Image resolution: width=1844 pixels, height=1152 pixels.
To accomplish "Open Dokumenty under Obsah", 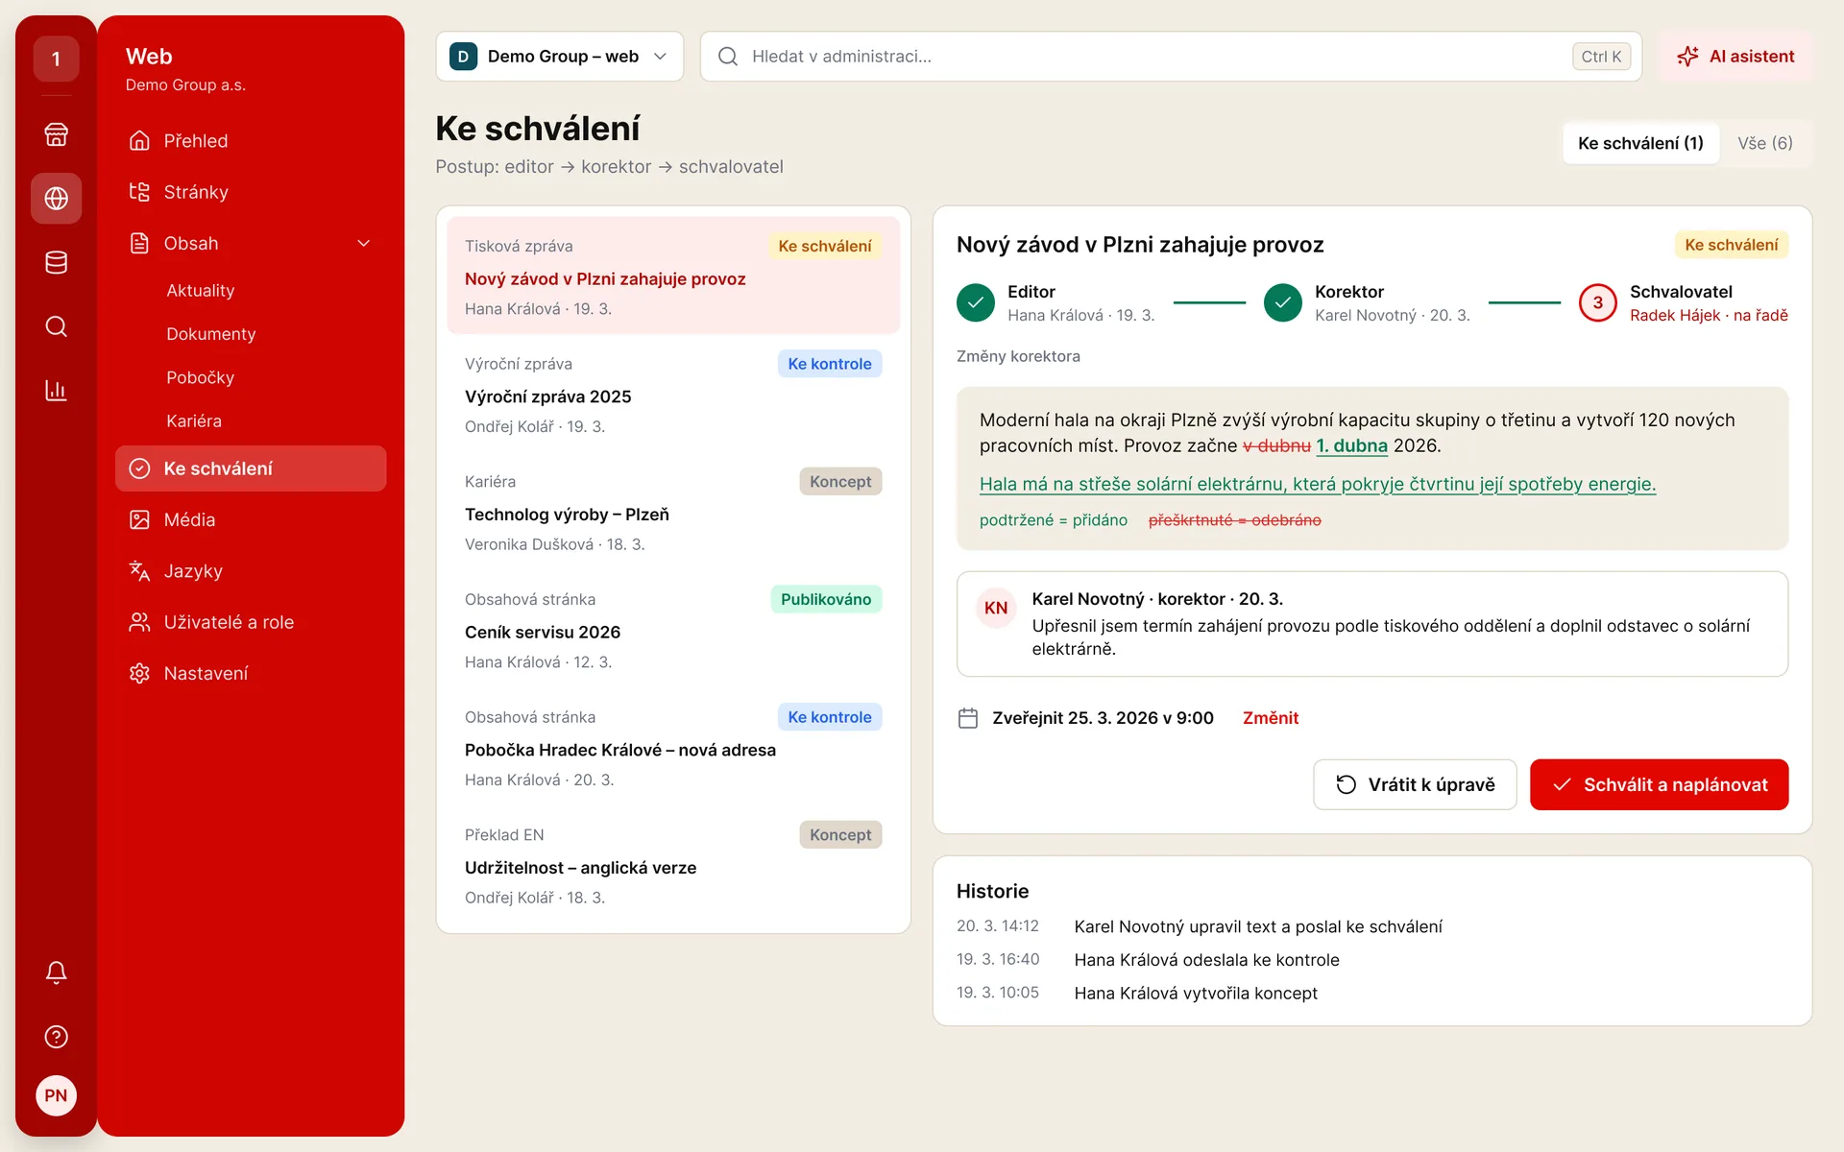I will 210,334.
